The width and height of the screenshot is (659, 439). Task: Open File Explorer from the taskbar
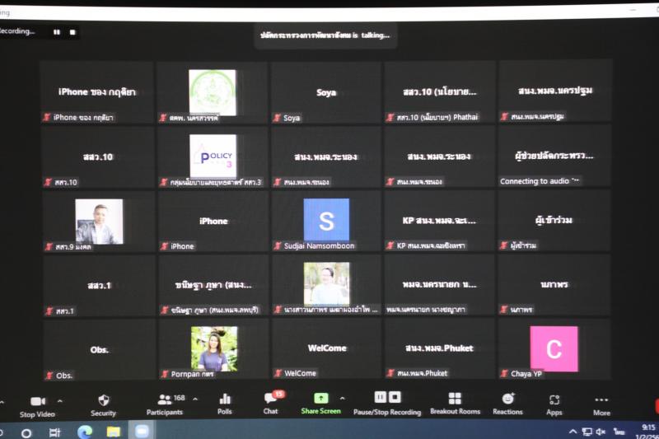[x=113, y=432]
